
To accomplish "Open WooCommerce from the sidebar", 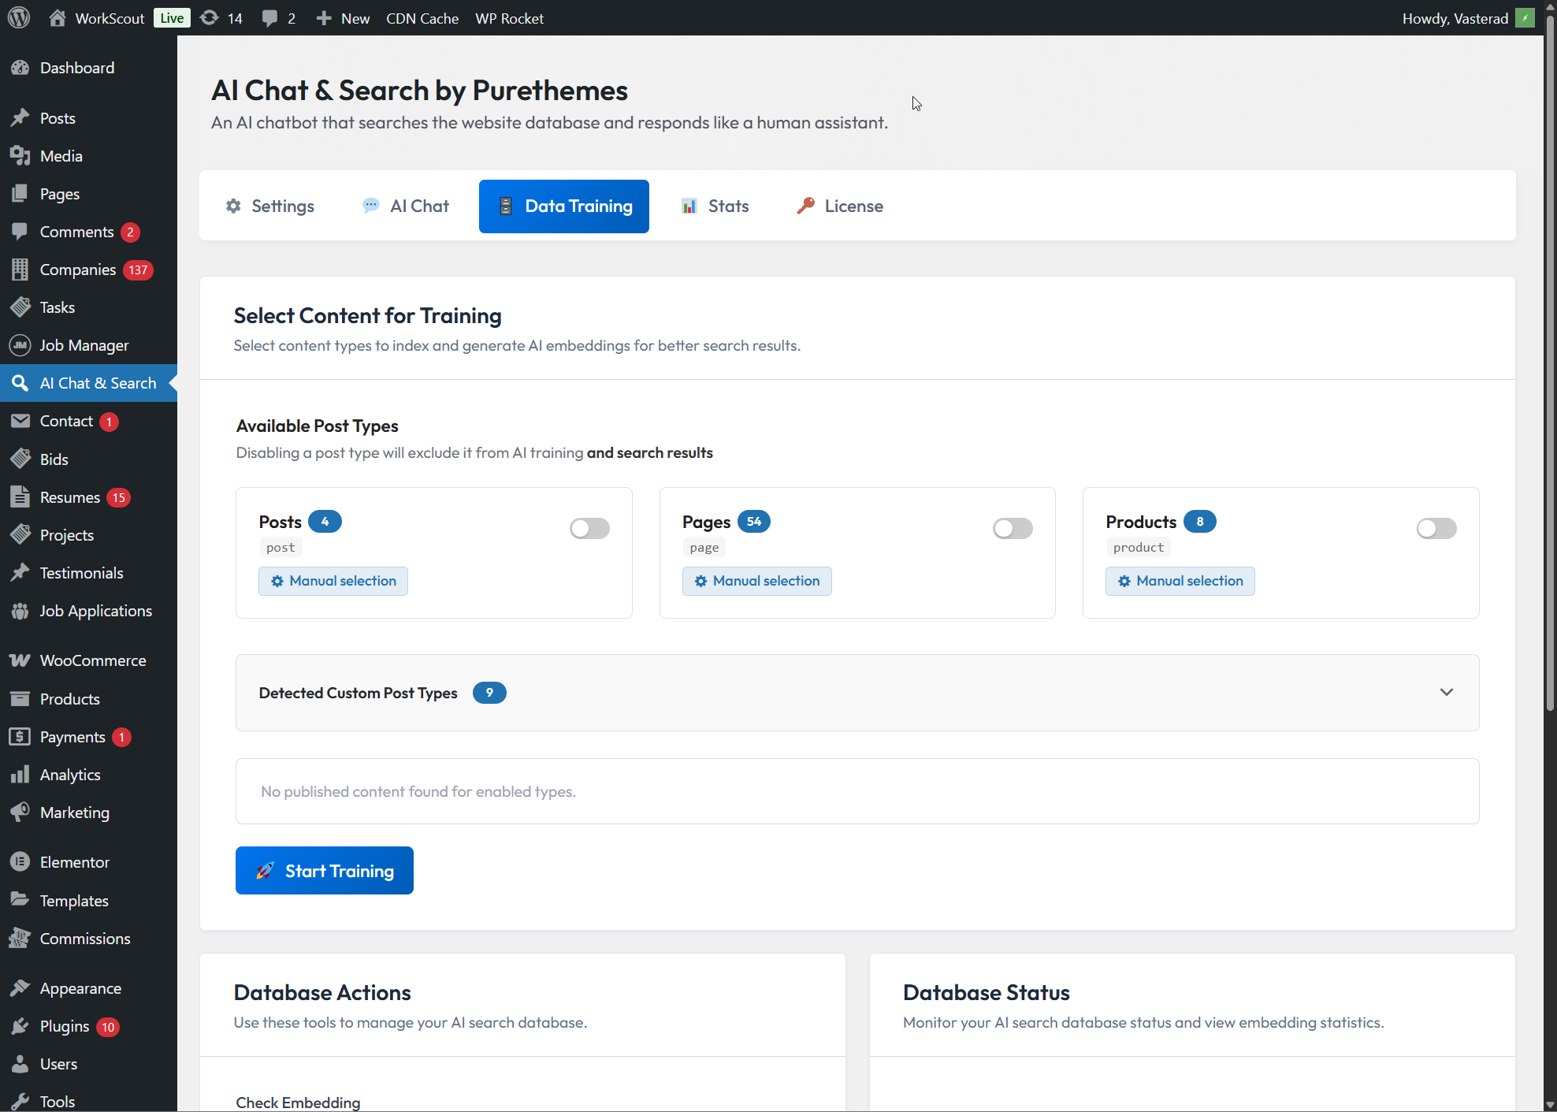I will coord(92,660).
